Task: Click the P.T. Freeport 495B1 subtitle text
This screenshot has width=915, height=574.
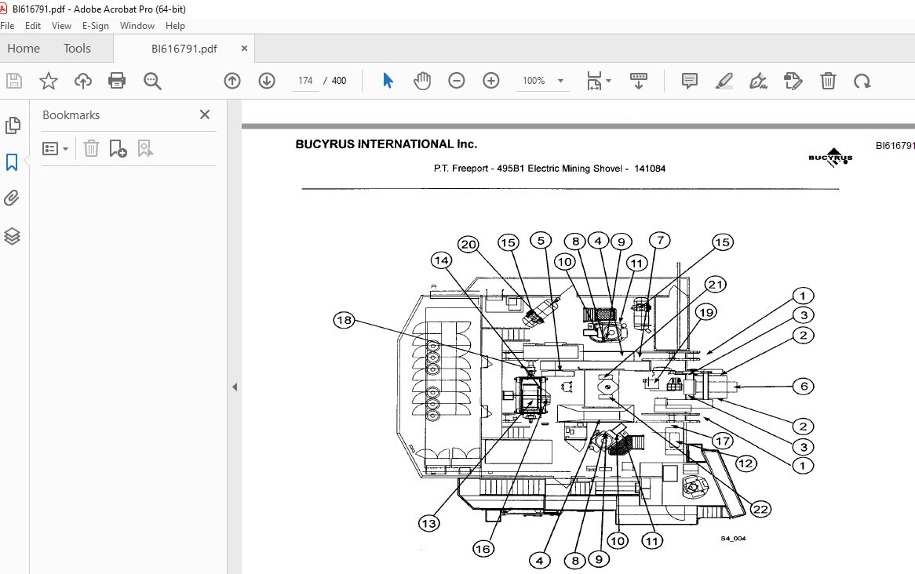Action: point(549,169)
